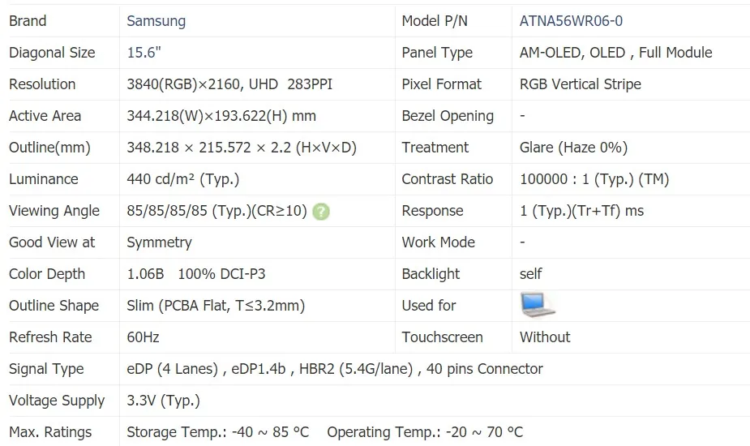Select the eDP signal type description text
The height and width of the screenshot is (446, 750).
[335, 369]
